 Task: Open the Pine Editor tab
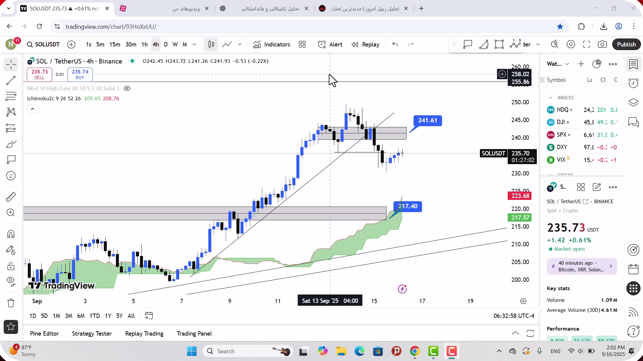[45, 334]
